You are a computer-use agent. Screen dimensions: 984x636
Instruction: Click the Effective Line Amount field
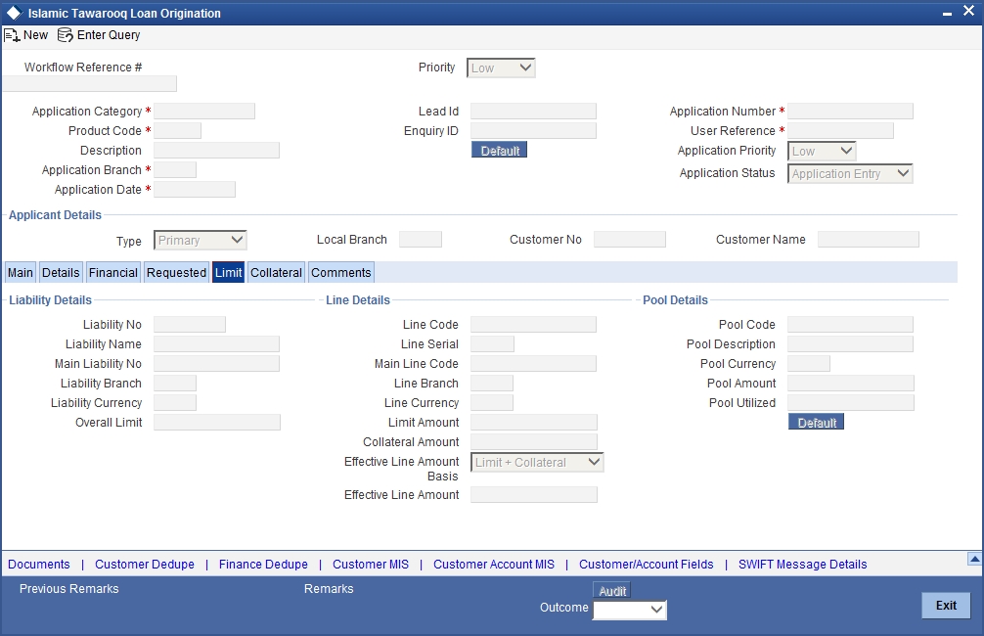click(534, 495)
